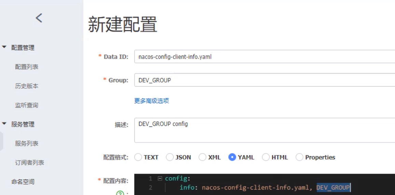Open 命名空间 in the sidebar
395x195 pixels.
coord(23,181)
